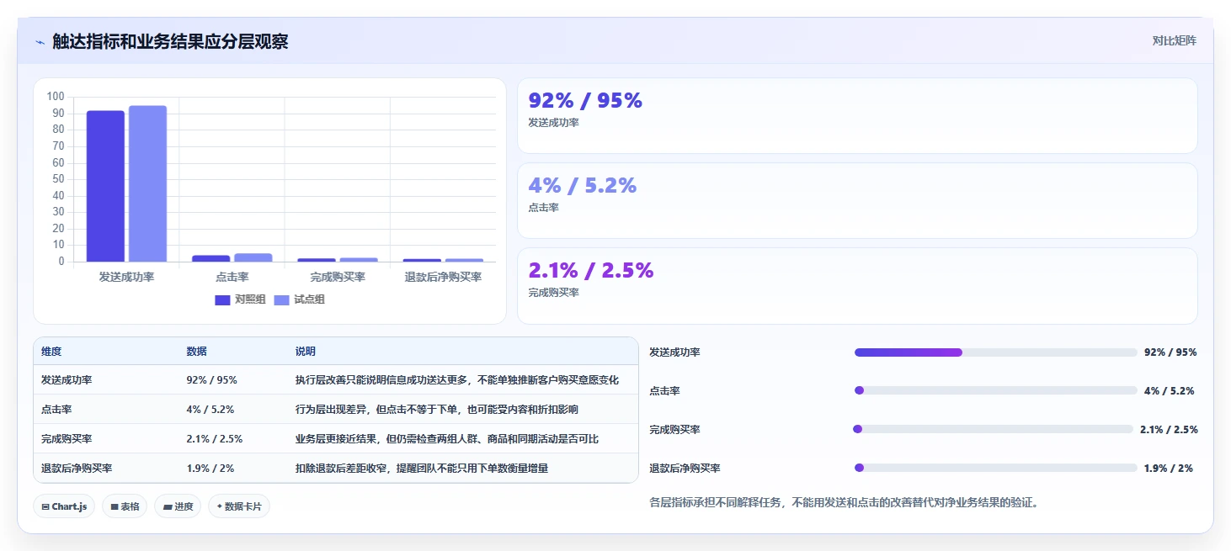Click the description starting 行为层出现差异
Viewport: 1231px width, 551px height.
pyautogui.click(x=437, y=410)
